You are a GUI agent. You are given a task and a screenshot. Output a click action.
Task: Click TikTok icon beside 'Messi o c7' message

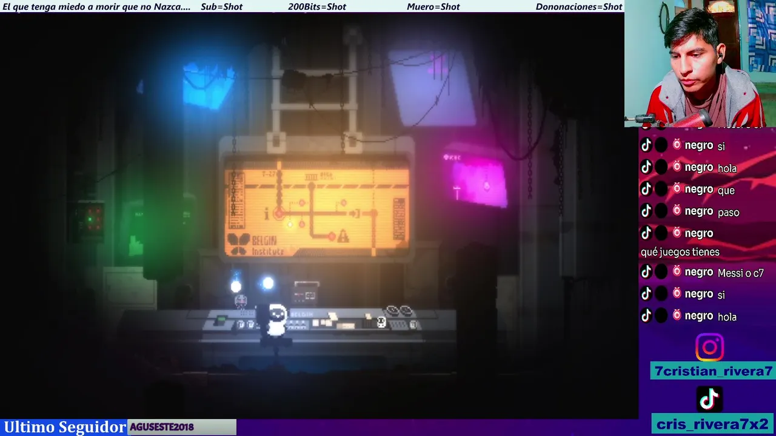click(646, 272)
